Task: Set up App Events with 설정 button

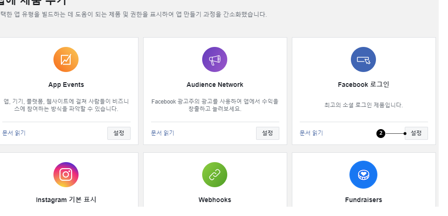Action: (x=119, y=133)
